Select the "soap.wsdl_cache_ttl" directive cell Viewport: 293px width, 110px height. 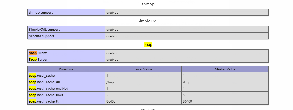66,101
